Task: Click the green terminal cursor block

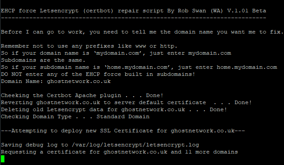Action: pyautogui.click(x=3, y=159)
